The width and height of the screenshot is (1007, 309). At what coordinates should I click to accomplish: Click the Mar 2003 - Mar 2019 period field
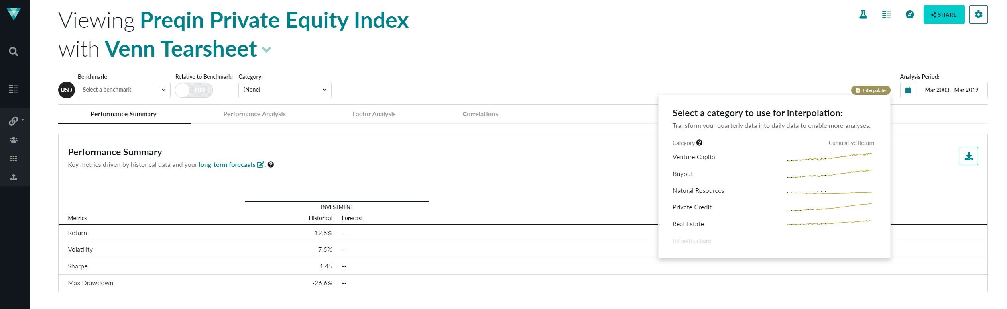pyautogui.click(x=951, y=90)
